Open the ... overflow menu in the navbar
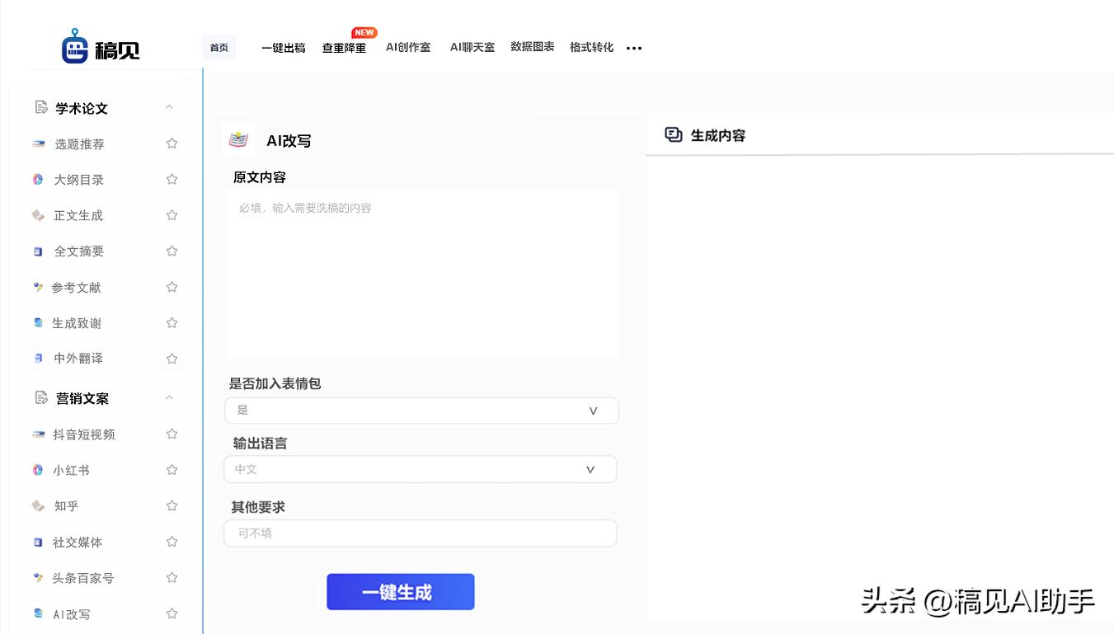The height and width of the screenshot is (634, 1114). click(633, 48)
